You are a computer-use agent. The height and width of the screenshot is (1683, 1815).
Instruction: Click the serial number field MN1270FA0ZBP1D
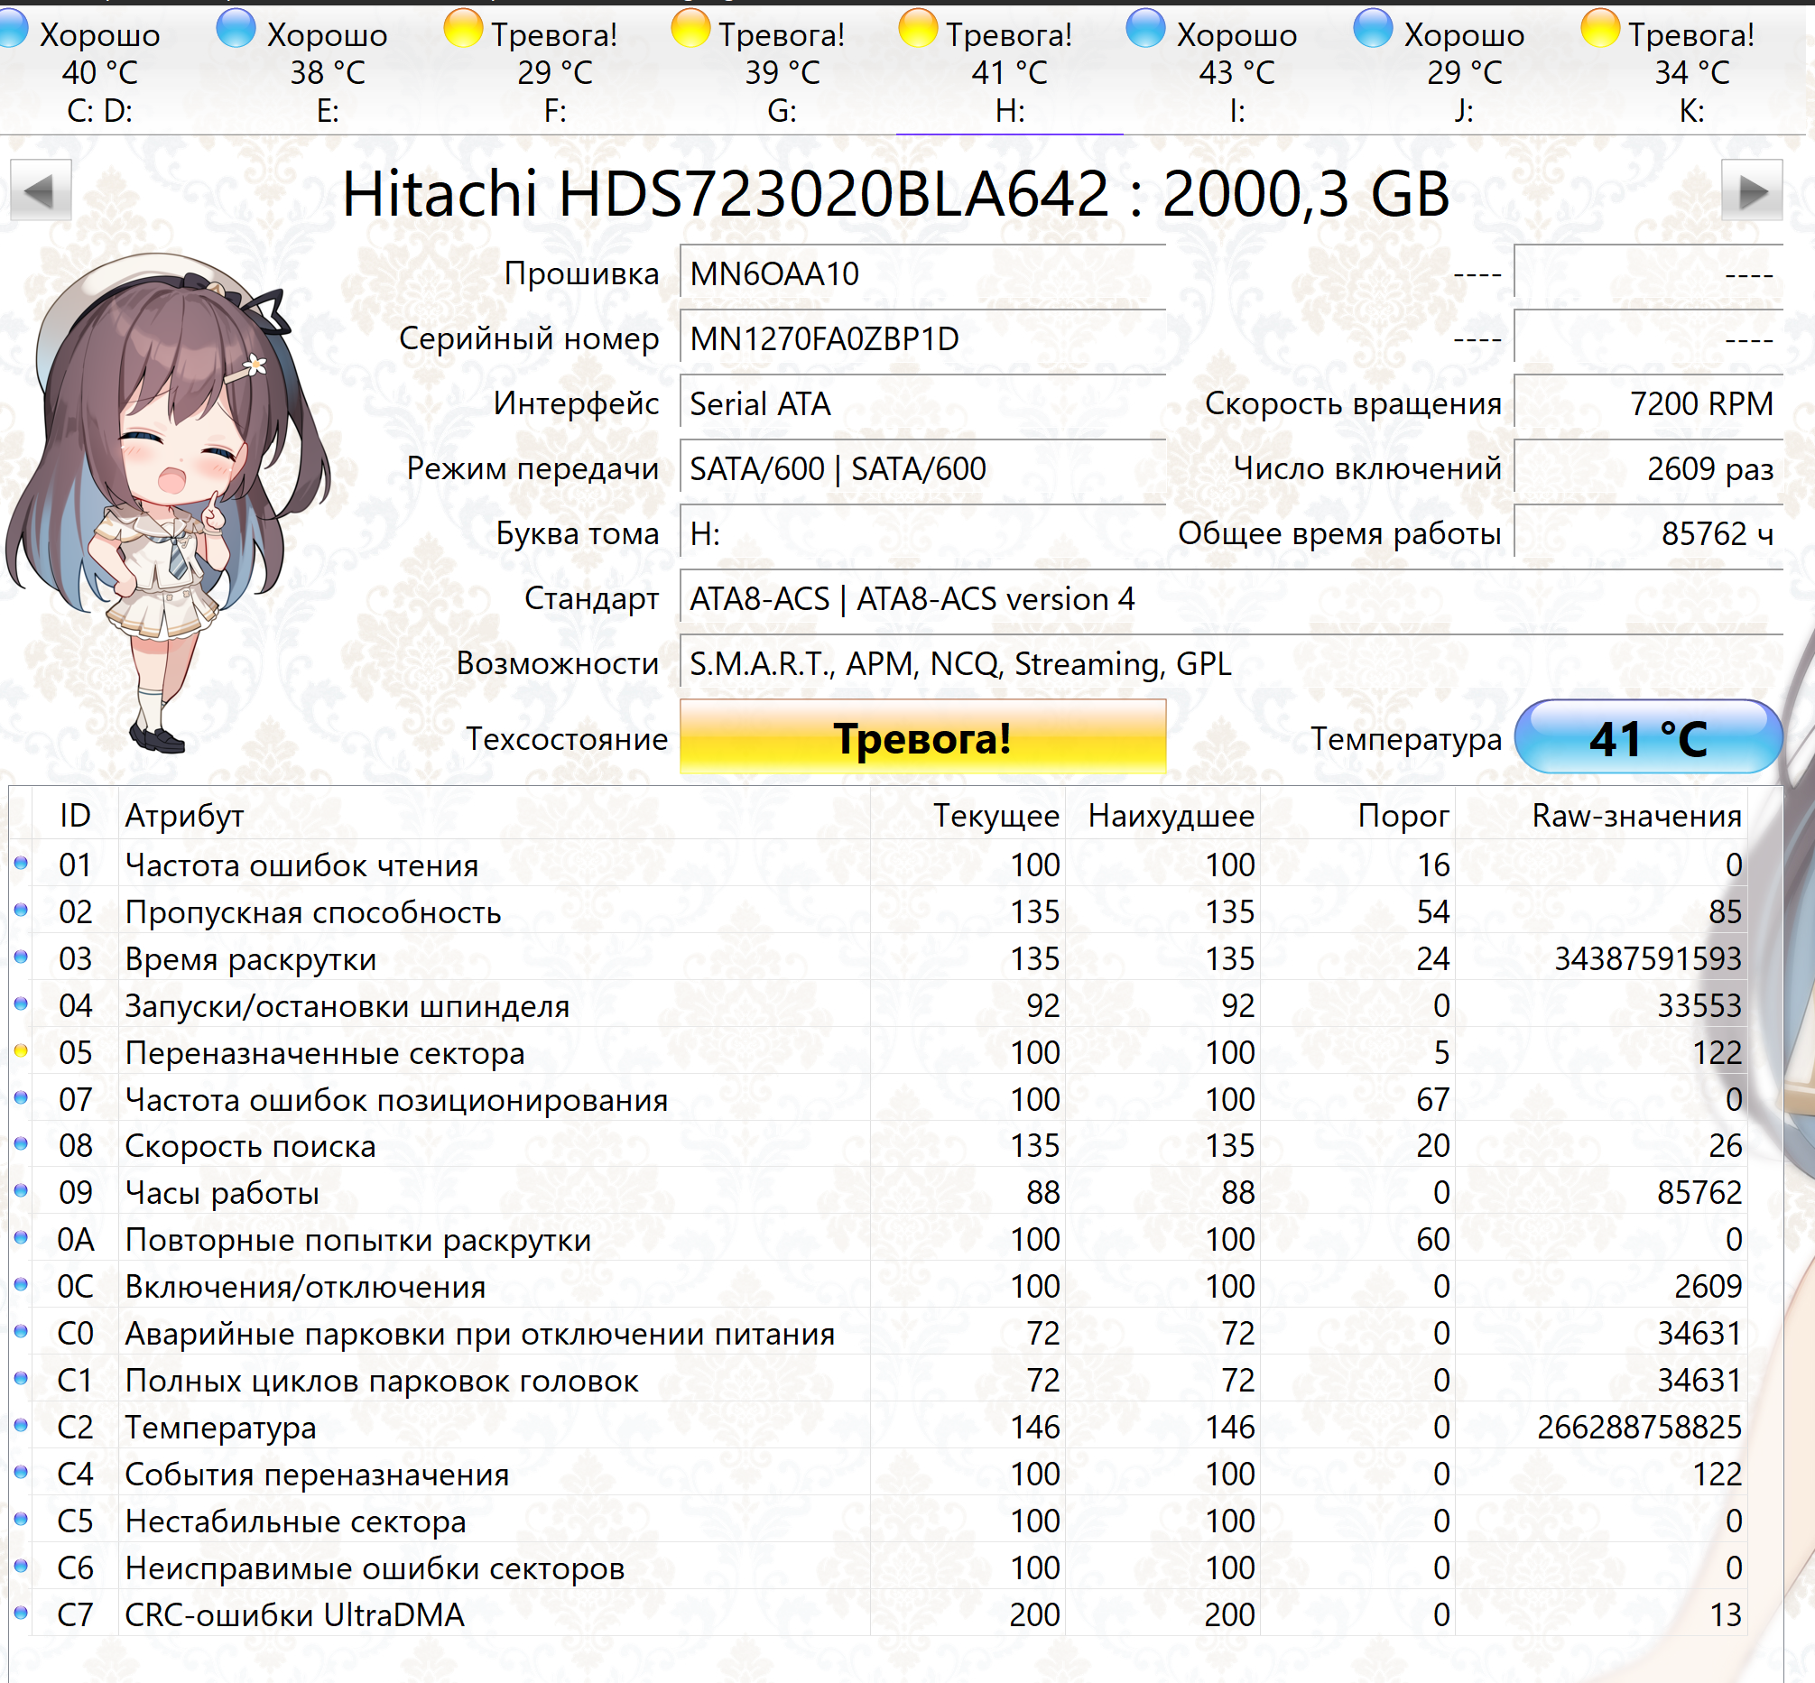(922, 338)
